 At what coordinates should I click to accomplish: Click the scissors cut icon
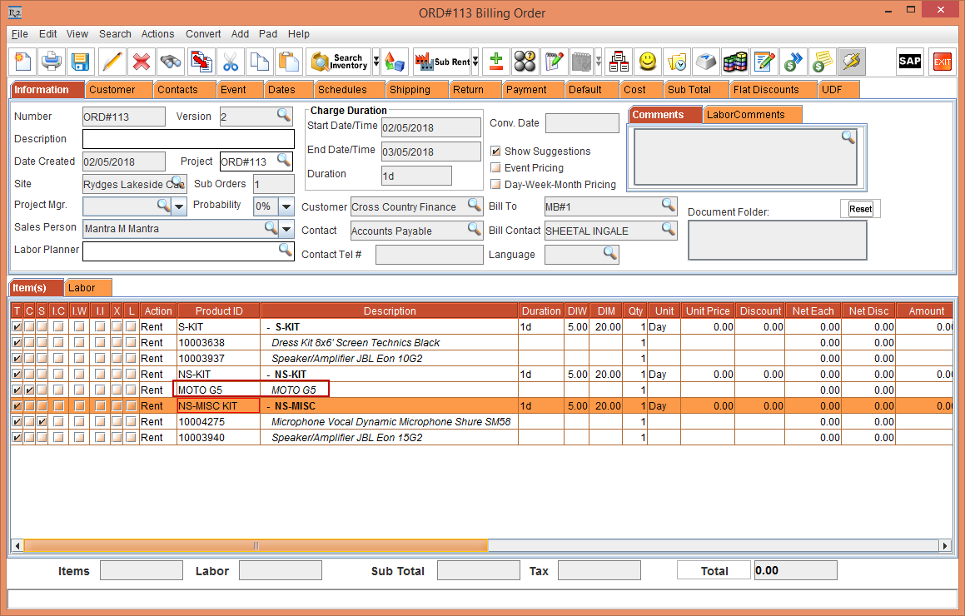(x=231, y=62)
